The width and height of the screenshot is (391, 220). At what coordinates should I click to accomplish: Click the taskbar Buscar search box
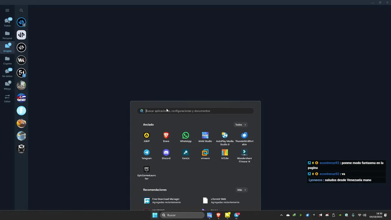182,215
